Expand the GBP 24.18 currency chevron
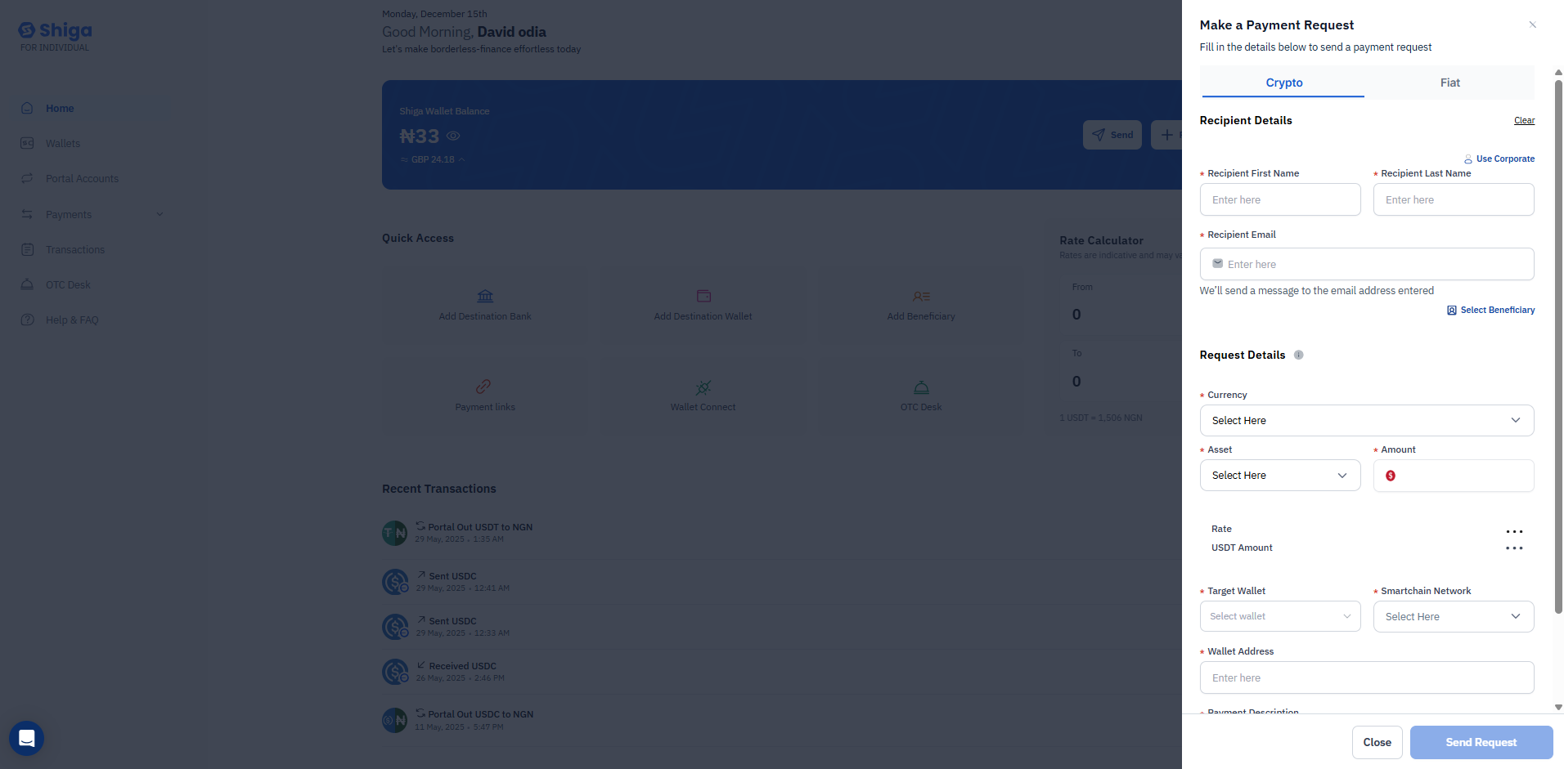 pyautogui.click(x=461, y=159)
